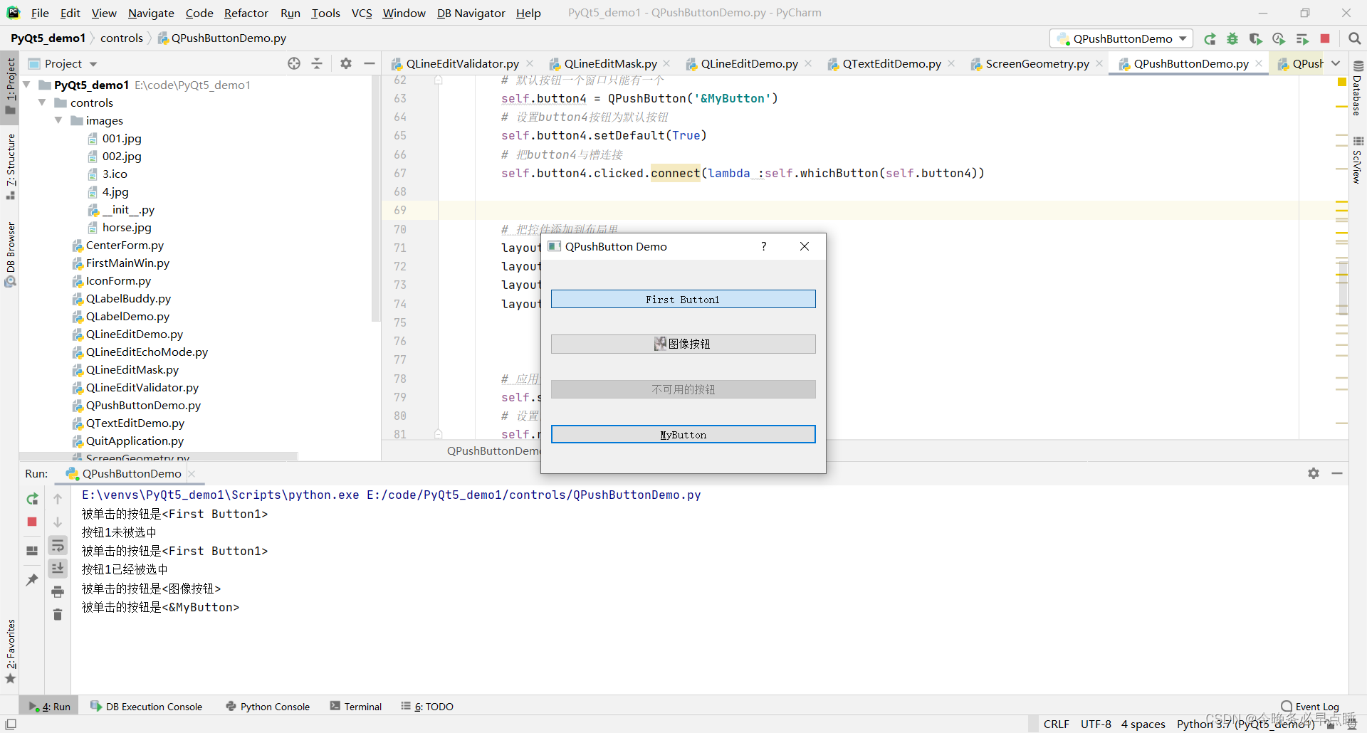Image resolution: width=1367 pixels, height=733 pixels.
Task: Open the 6: TODO tool window
Action: pyautogui.click(x=427, y=707)
